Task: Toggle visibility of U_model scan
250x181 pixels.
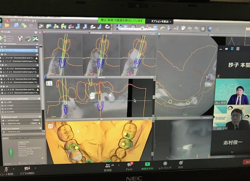Action: tap(3, 112)
